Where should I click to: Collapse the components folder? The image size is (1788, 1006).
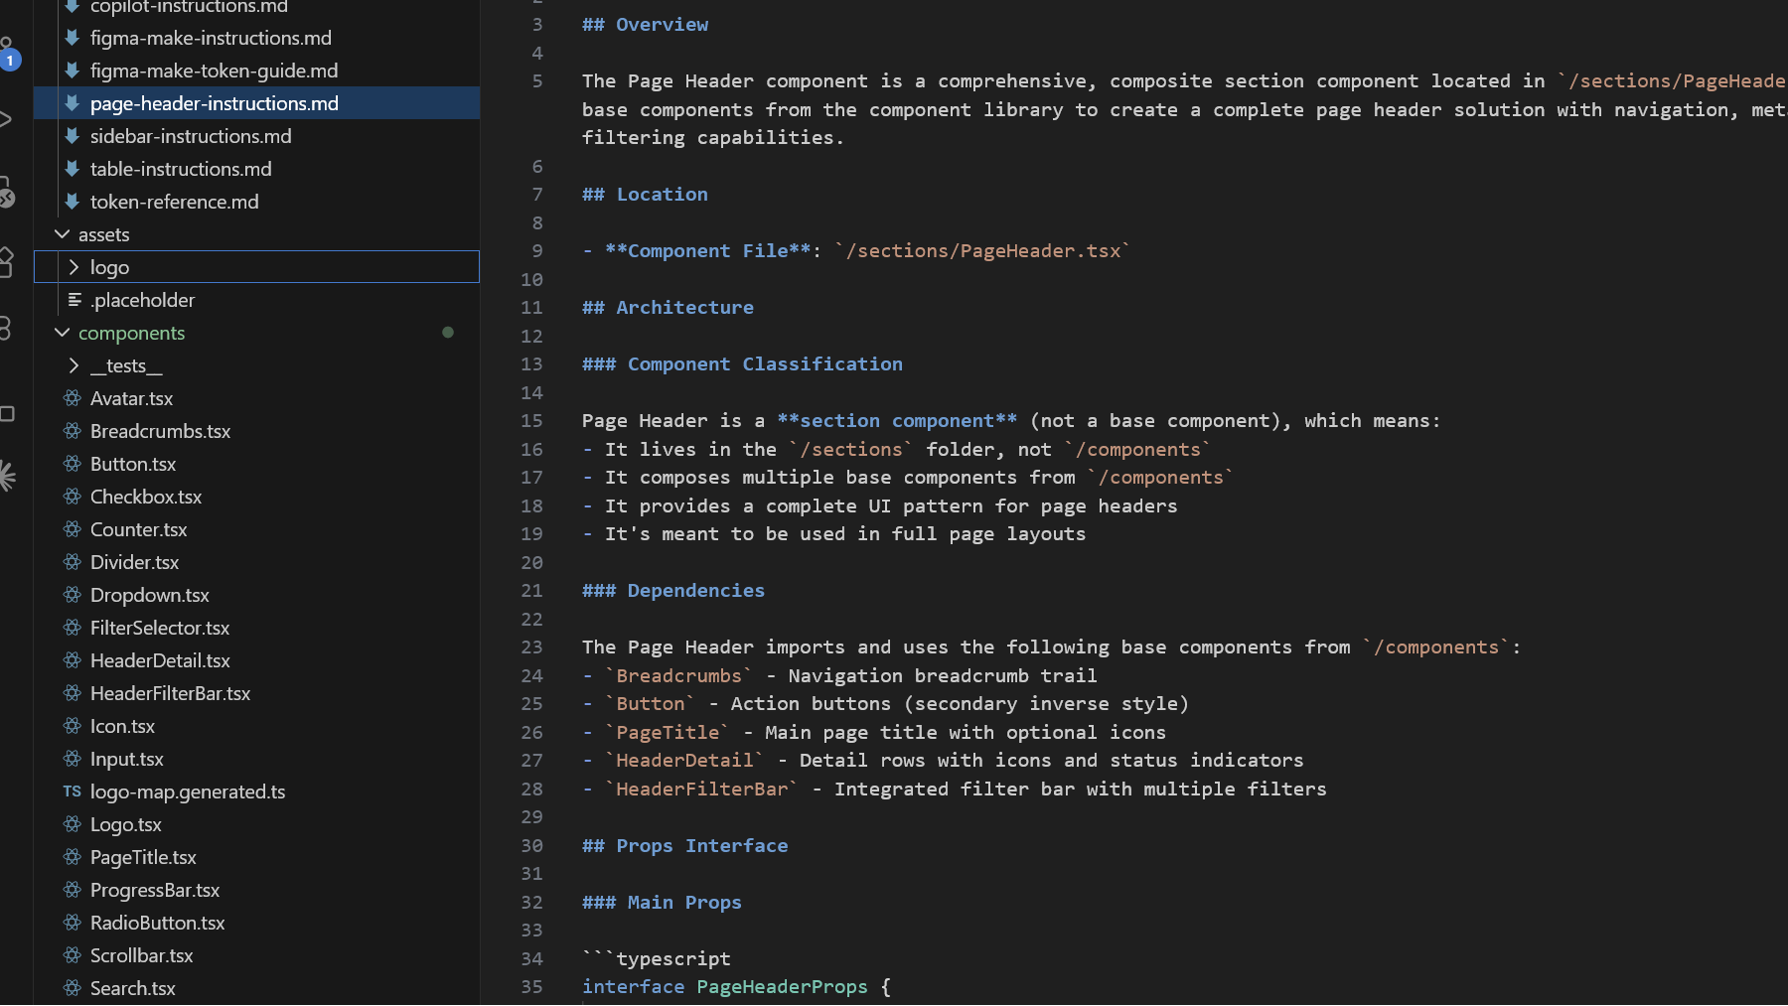coord(63,333)
